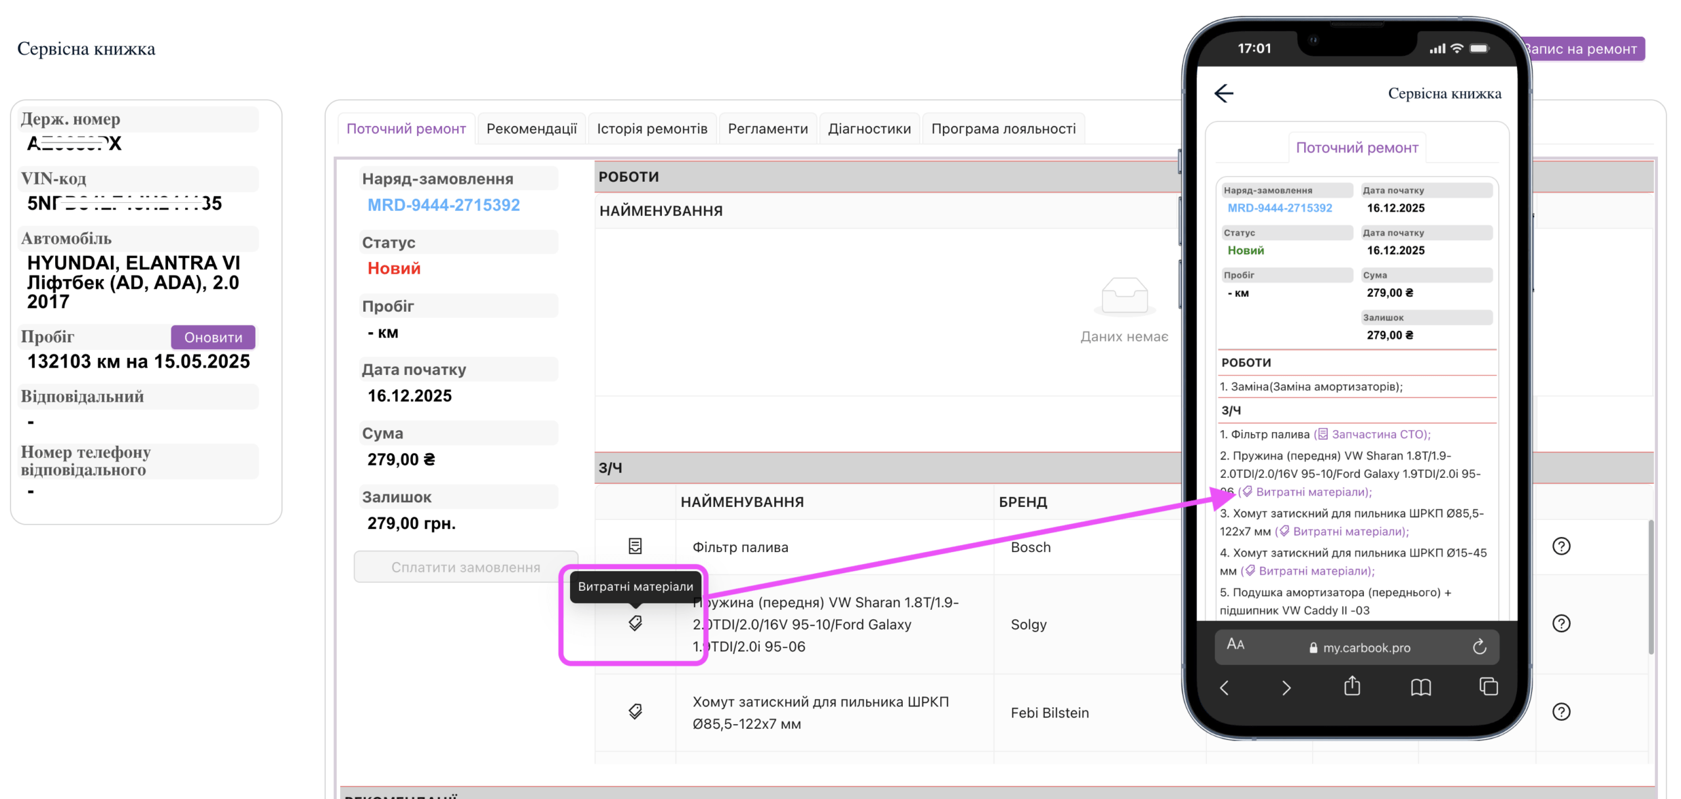Viewport: 1681px width, 799px height.
Task: Open the Програма лояльності tab
Action: 1003,129
